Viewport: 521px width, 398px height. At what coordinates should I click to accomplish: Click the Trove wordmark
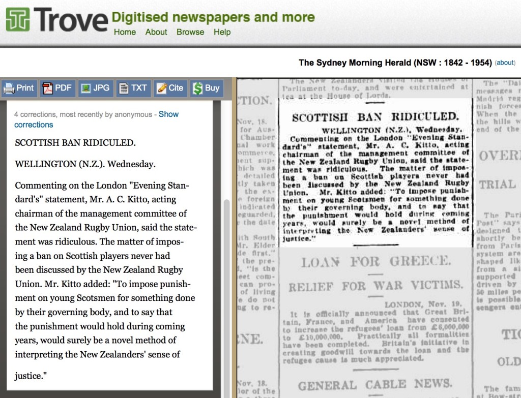pos(71,20)
